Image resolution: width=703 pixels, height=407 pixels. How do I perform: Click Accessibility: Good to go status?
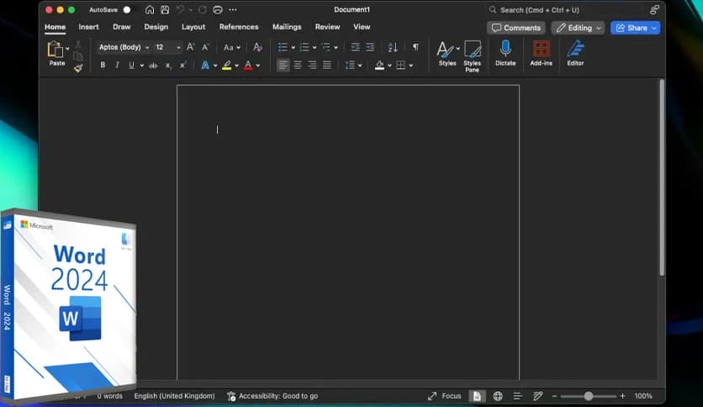(272, 396)
